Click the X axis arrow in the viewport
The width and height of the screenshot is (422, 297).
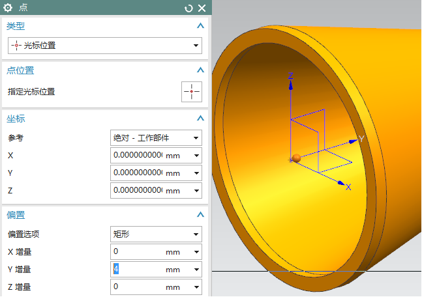tap(340, 183)
